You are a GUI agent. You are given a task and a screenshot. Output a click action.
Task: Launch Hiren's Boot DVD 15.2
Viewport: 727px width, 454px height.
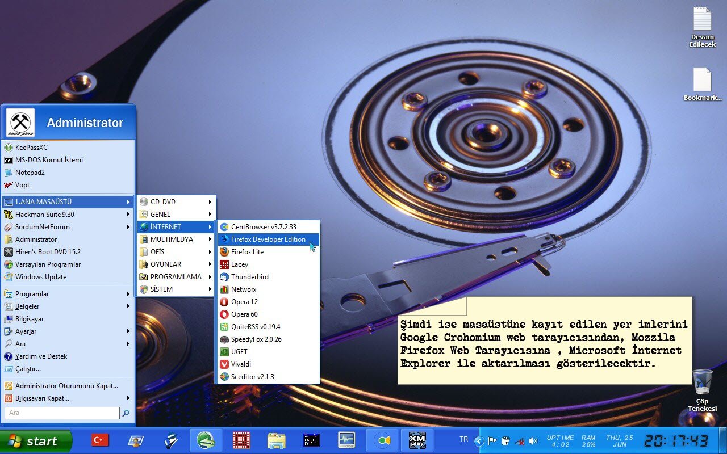68,252
